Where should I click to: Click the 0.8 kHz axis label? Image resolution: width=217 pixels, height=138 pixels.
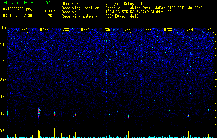click(3, 97)
